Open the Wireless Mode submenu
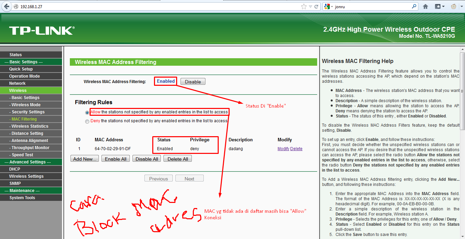The image size is (465, 239). [x=31, y=105]
